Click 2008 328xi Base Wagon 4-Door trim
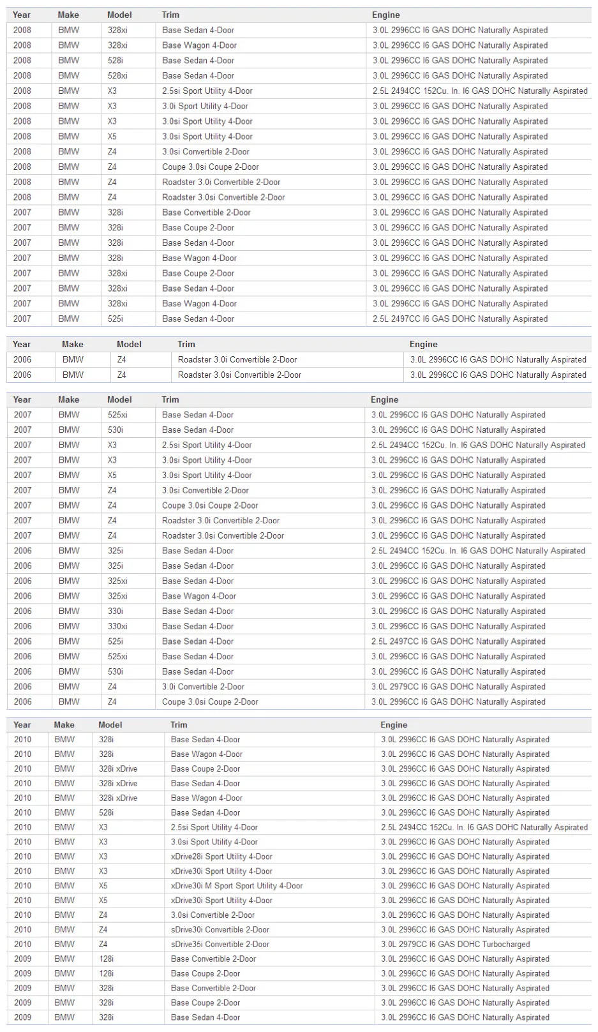 click(x=199, y=45)
